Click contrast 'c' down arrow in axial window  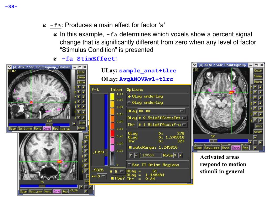coord(255,87)
